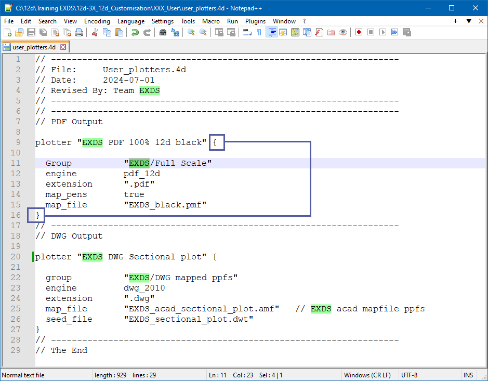Start macro recording with red dot icon
Screen dimensions: 488x381
point(359,32)
